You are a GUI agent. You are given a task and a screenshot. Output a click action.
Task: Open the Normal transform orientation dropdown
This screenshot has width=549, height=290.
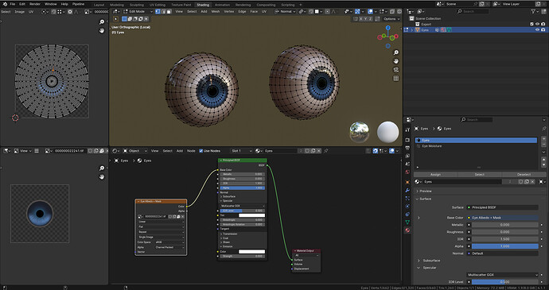click(286, 12)
